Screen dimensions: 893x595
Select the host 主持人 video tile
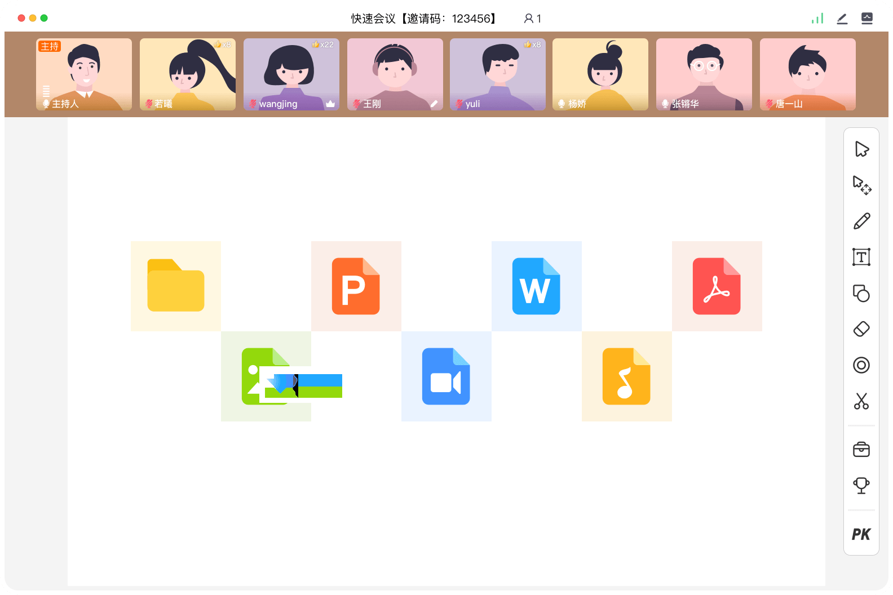(x=84, y=74)
